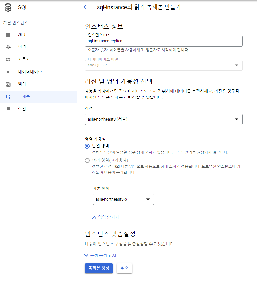Click the Cloud SQL stacked-layers logo icon

8,7
